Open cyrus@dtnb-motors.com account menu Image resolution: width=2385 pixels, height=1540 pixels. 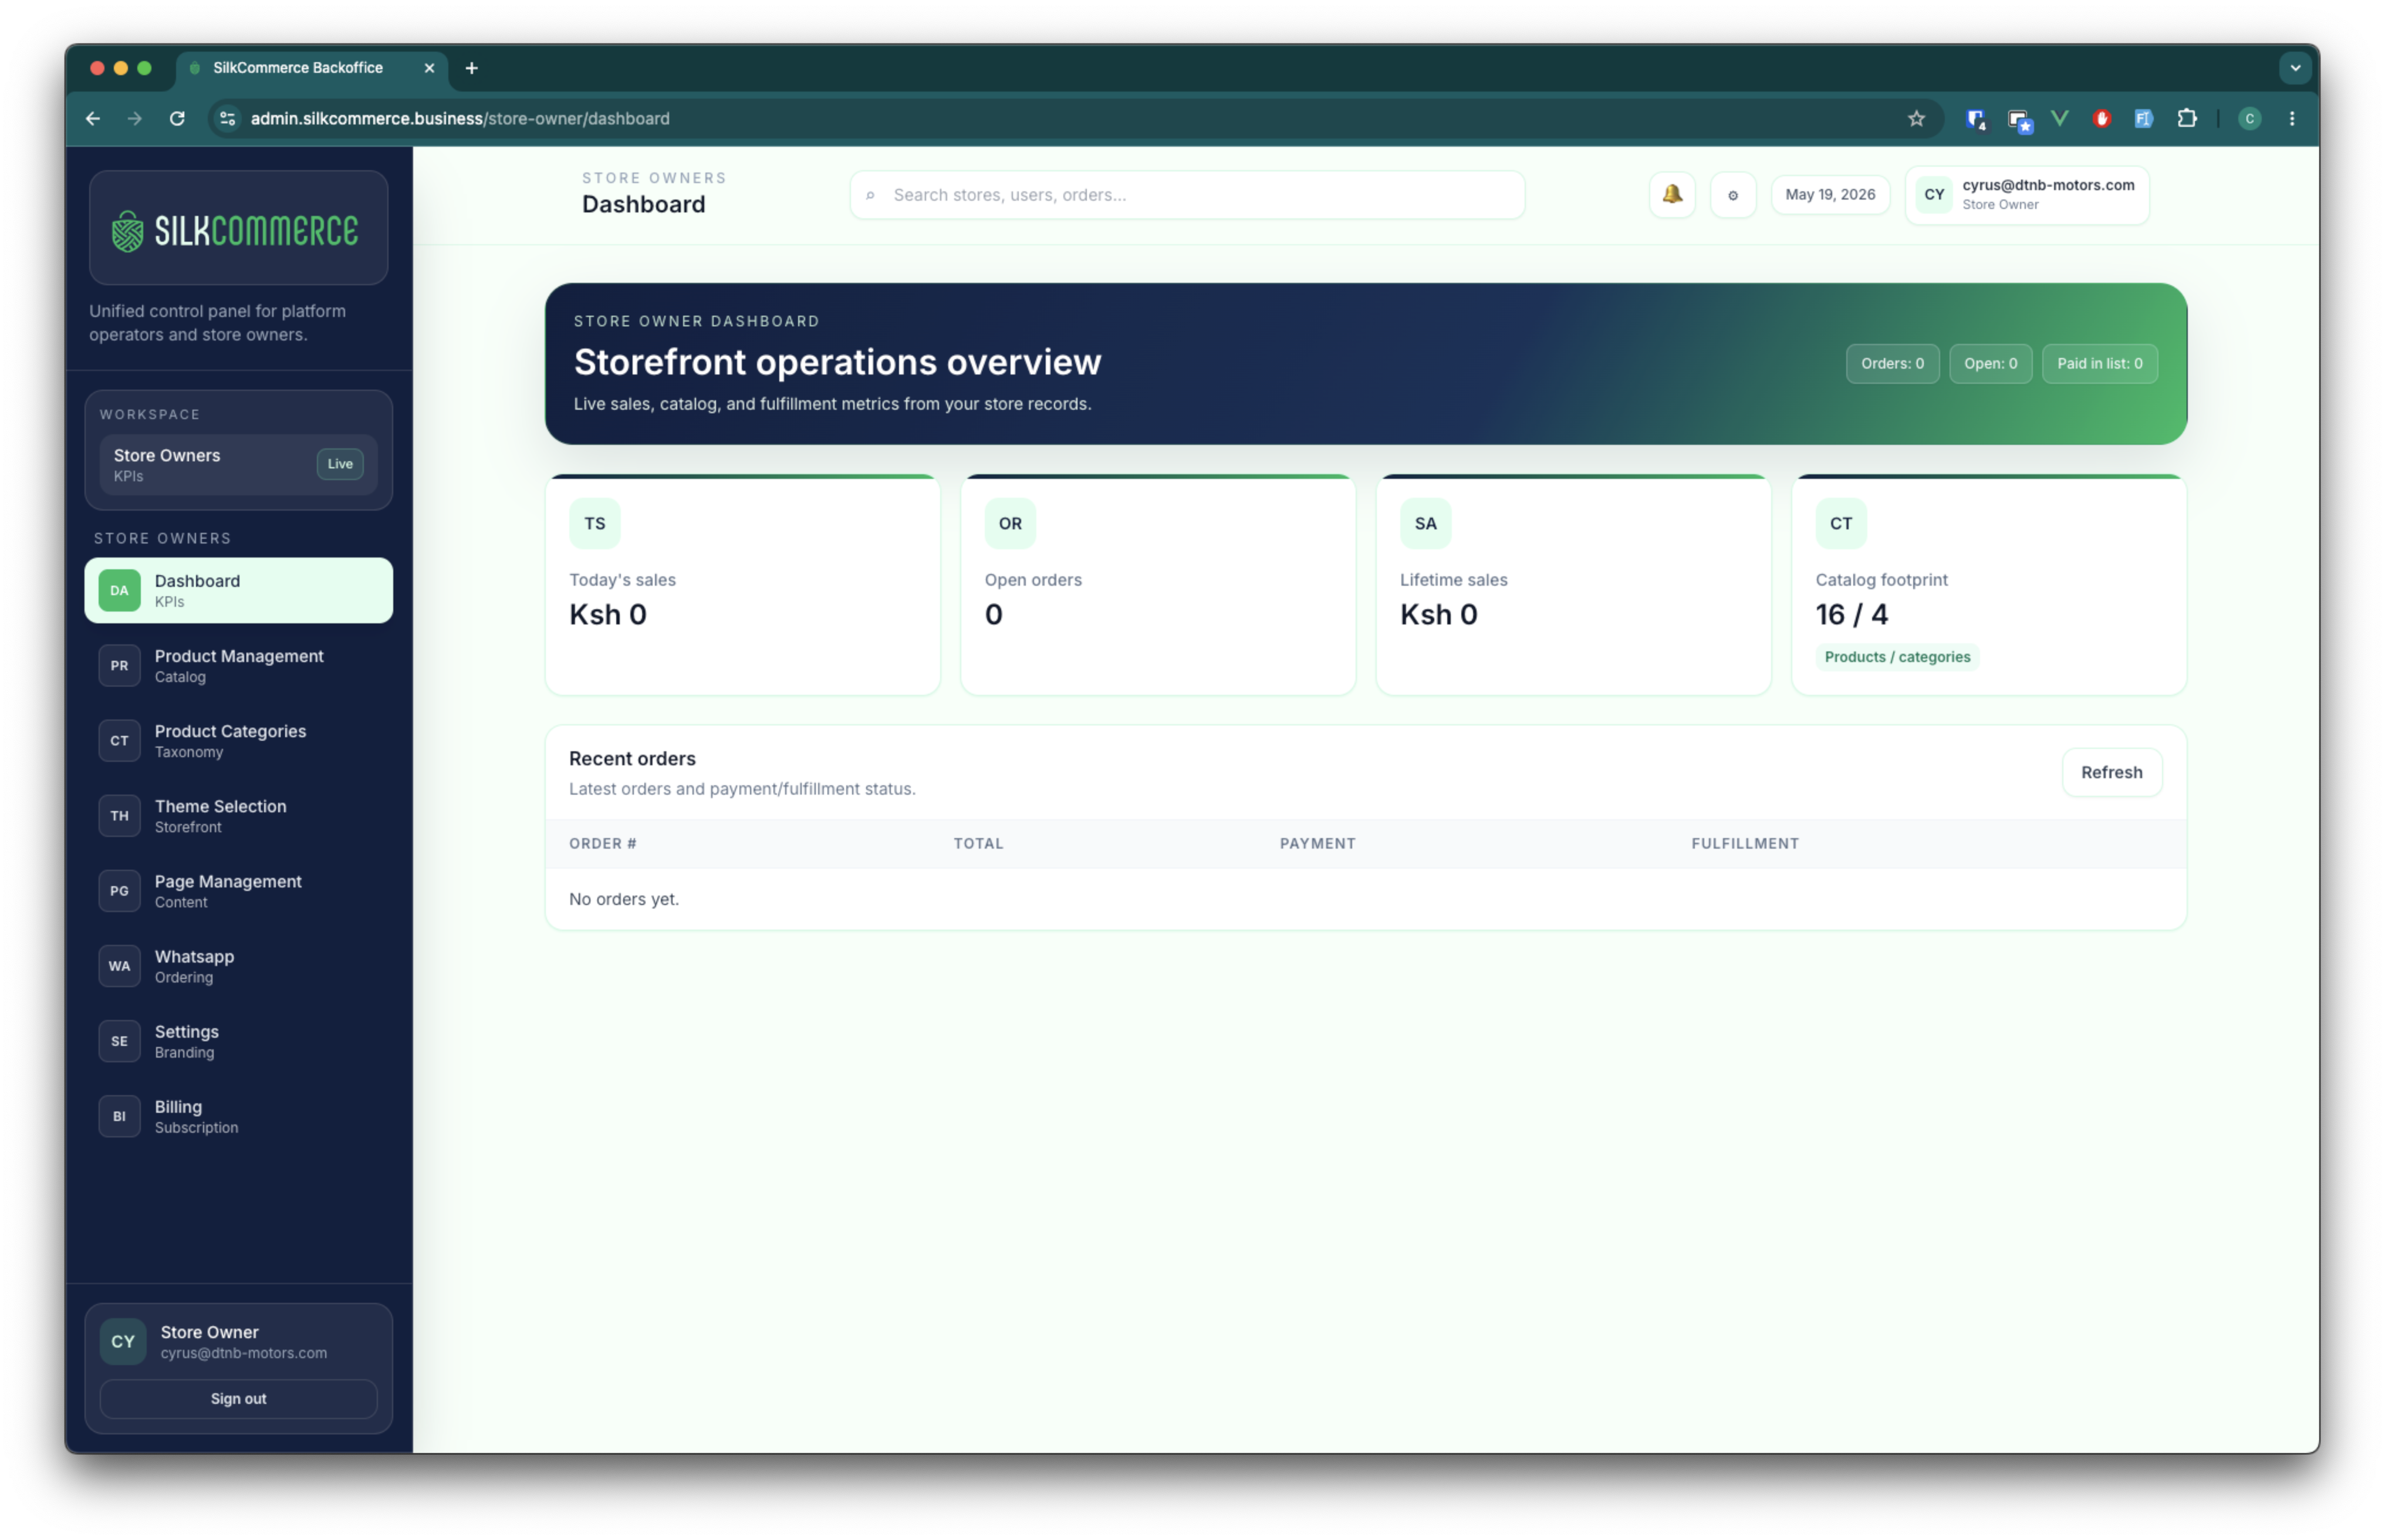2026,194
